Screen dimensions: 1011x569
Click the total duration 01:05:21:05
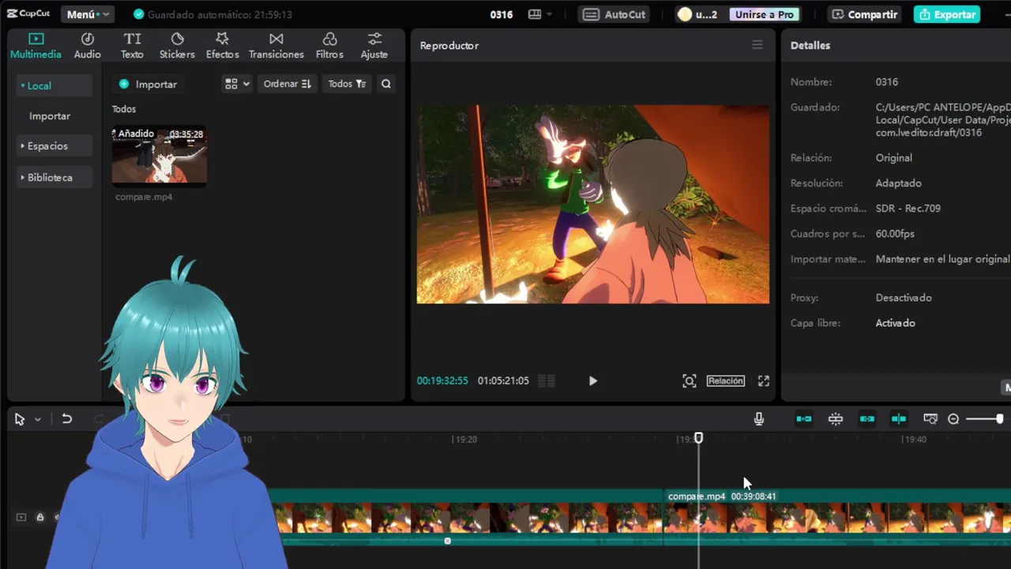[503, 381]
